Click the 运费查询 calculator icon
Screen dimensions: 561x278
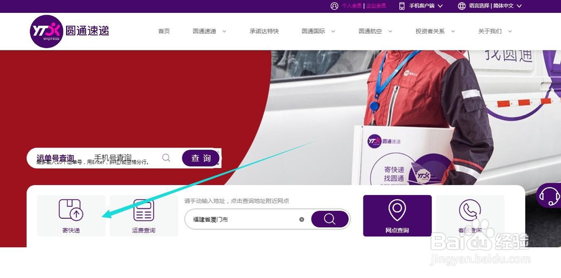144,210
